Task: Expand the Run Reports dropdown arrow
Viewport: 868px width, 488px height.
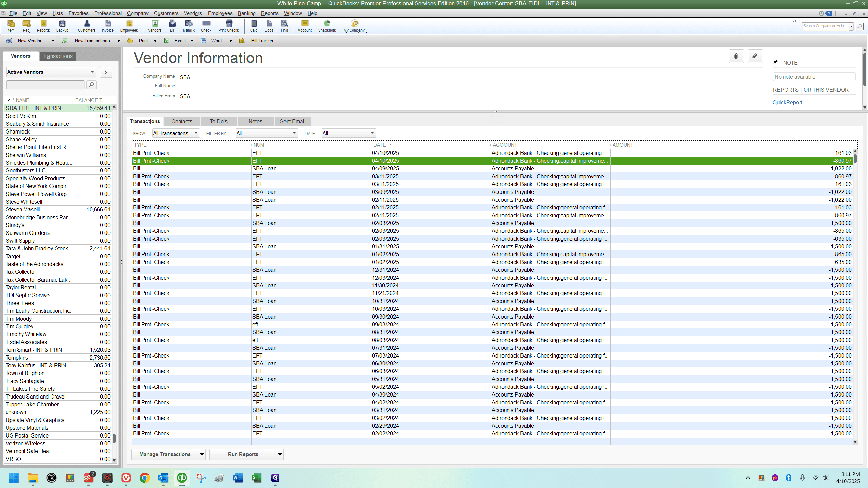Action: pyautogui.click(x=280, y=454)
